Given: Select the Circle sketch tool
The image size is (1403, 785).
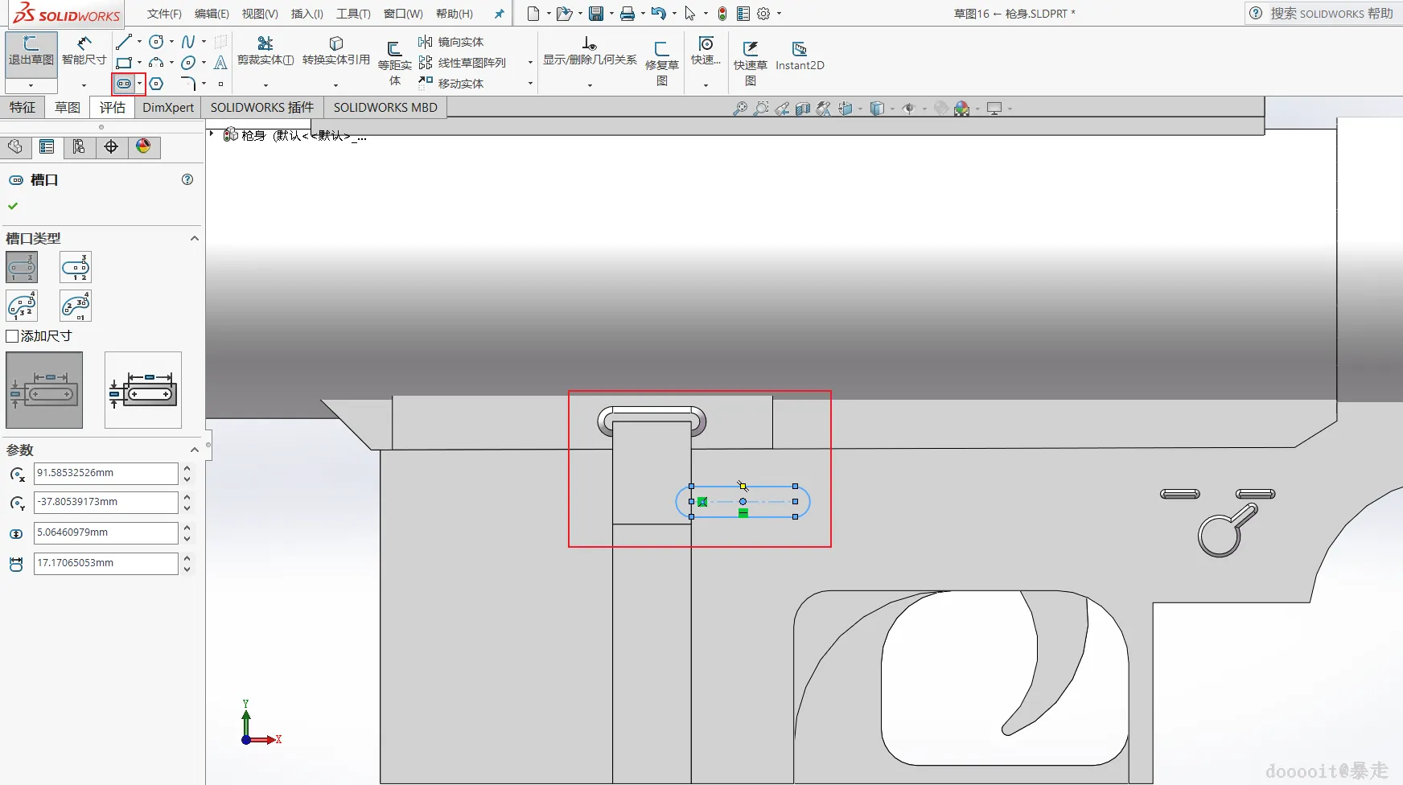Looking at the screenshot, I should click(156, 42).
